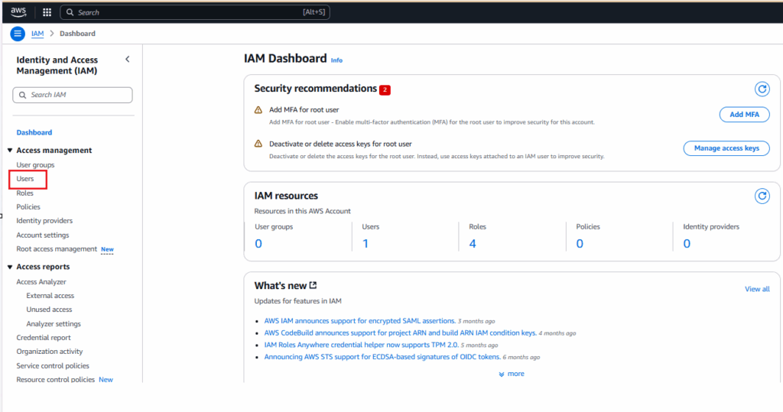Refresh the IAM resources panel
This screenshot has height=412, width=783.
(x=762, y=196)
